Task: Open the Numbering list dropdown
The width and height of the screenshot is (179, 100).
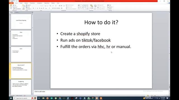Action: (56, 6)
